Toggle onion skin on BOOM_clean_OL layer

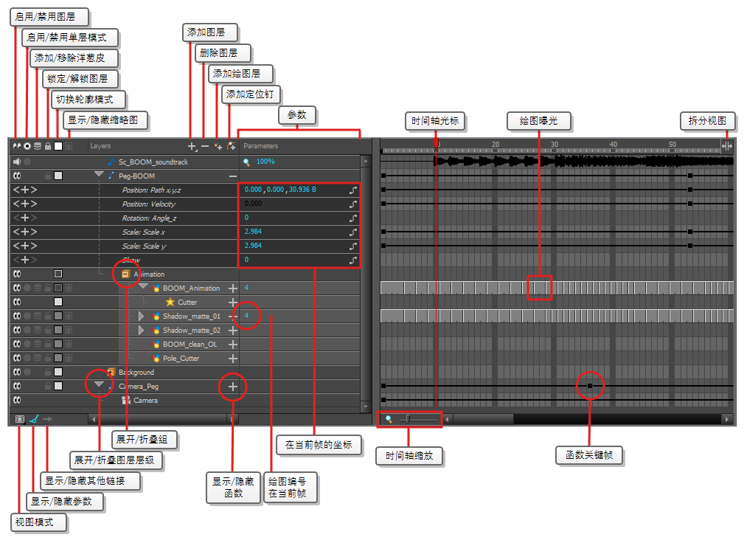tap(38, 344)
